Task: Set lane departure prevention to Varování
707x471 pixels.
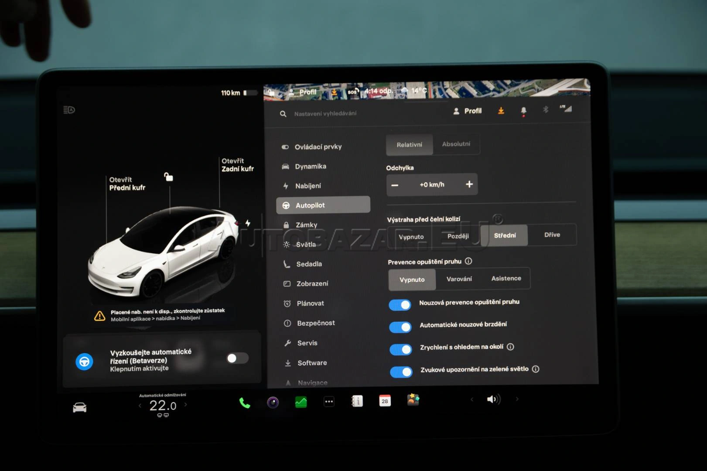Action: click(x=459, y=279)
